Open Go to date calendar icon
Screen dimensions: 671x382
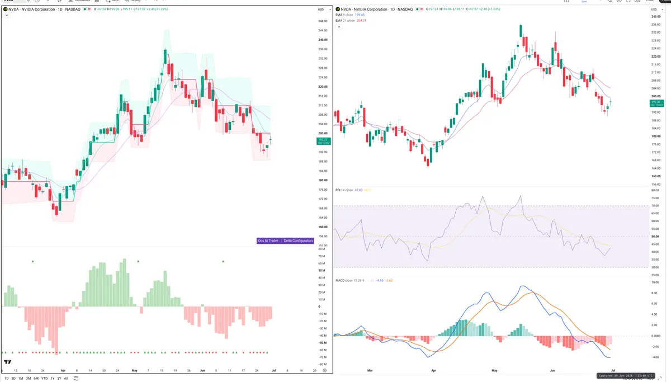(77, 378)
